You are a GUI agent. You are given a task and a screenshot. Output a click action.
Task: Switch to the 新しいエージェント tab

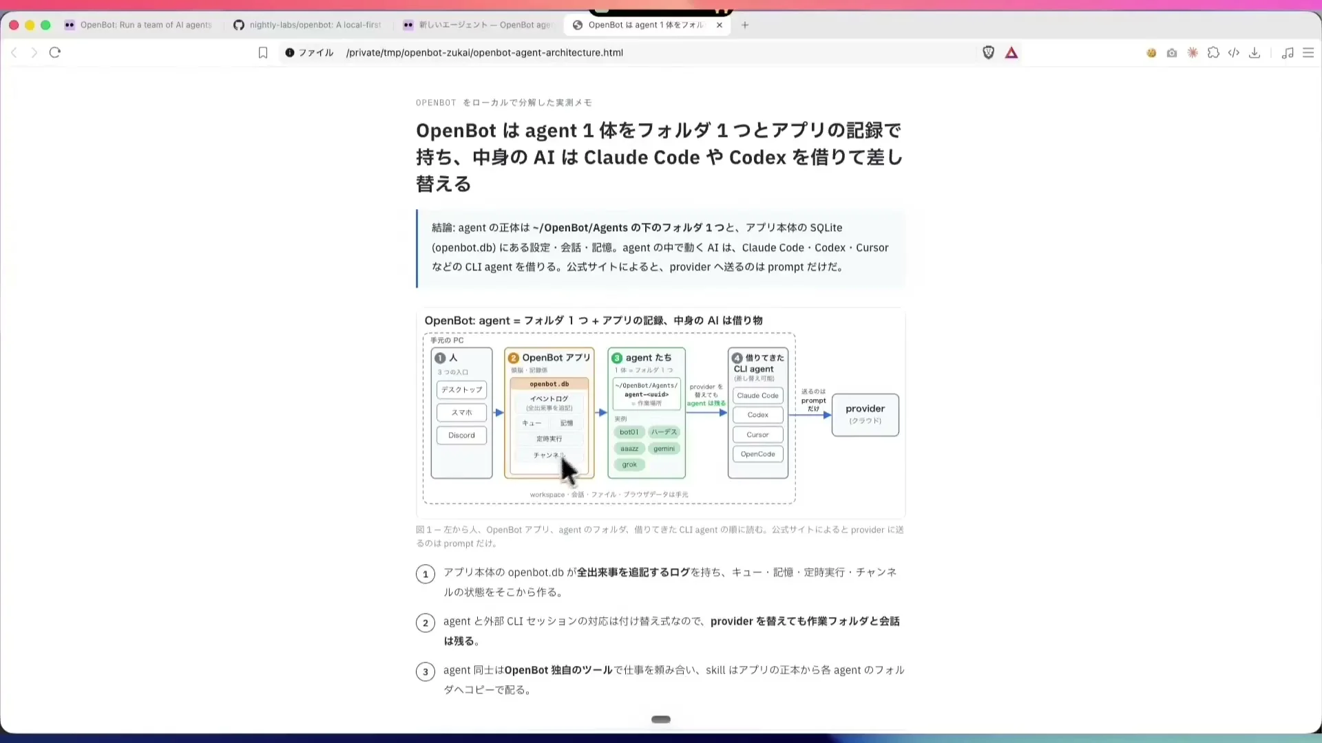477,25
